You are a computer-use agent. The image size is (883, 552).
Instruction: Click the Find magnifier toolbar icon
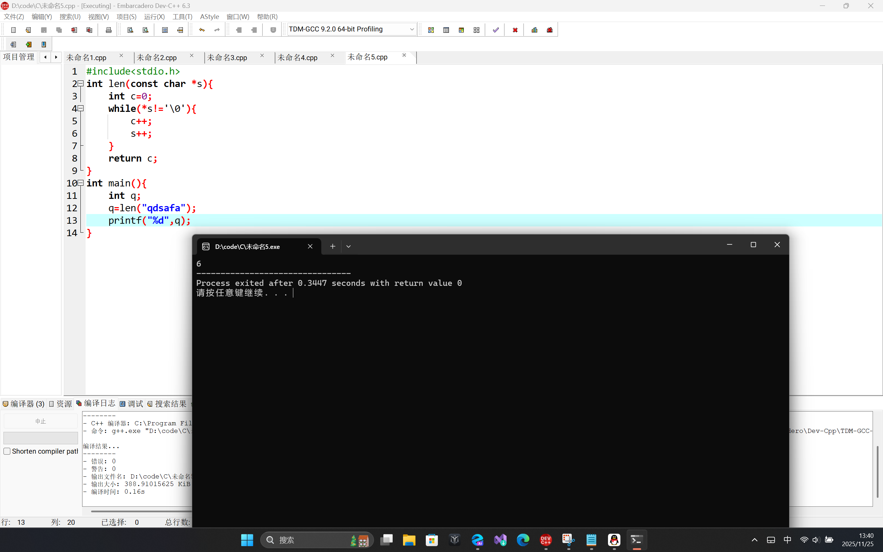[x=130, y=30]
